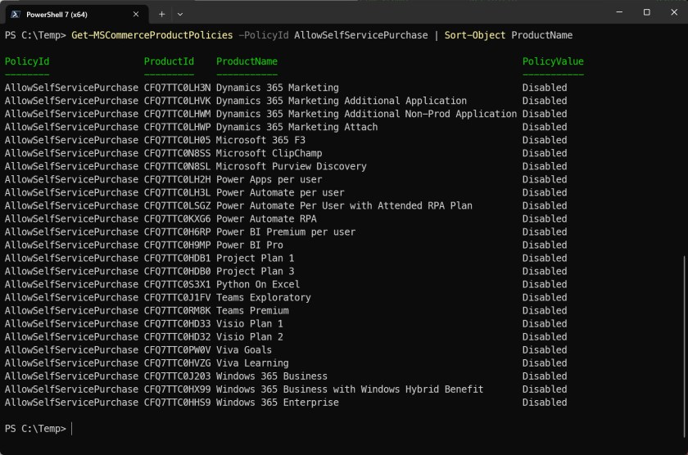Viewport: 688px width, 455px height.
Task: Click the Sort-Object command text
Action: [x=475, y=35]
